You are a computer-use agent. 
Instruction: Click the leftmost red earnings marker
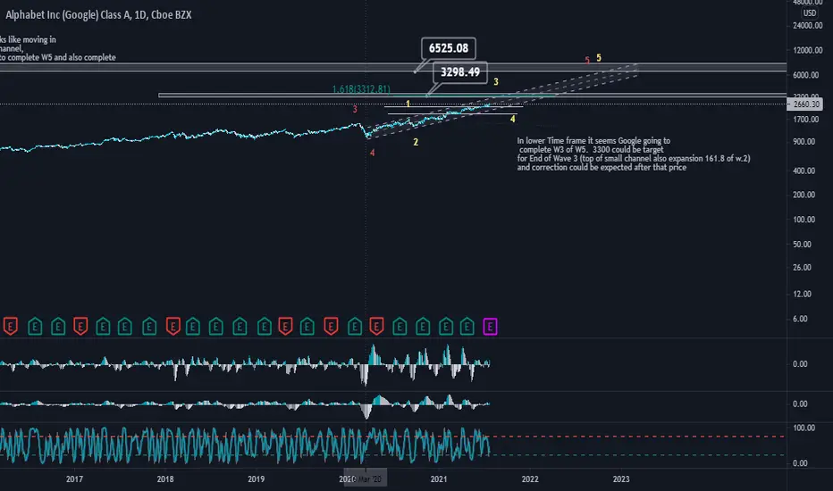pos(10,326)
